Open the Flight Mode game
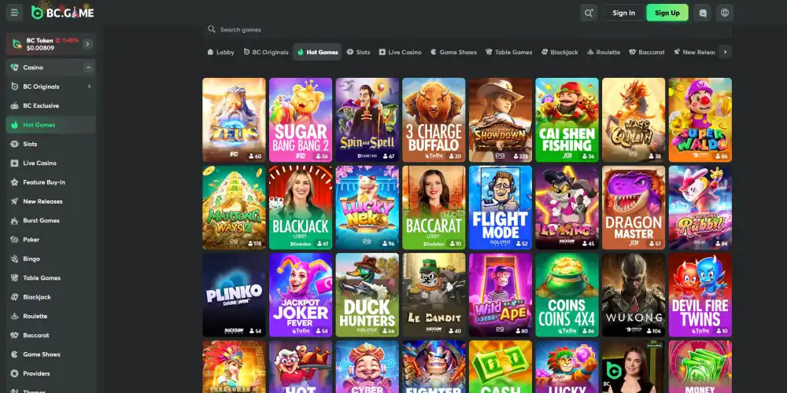The image size is (787, 393). coord(501,208)
